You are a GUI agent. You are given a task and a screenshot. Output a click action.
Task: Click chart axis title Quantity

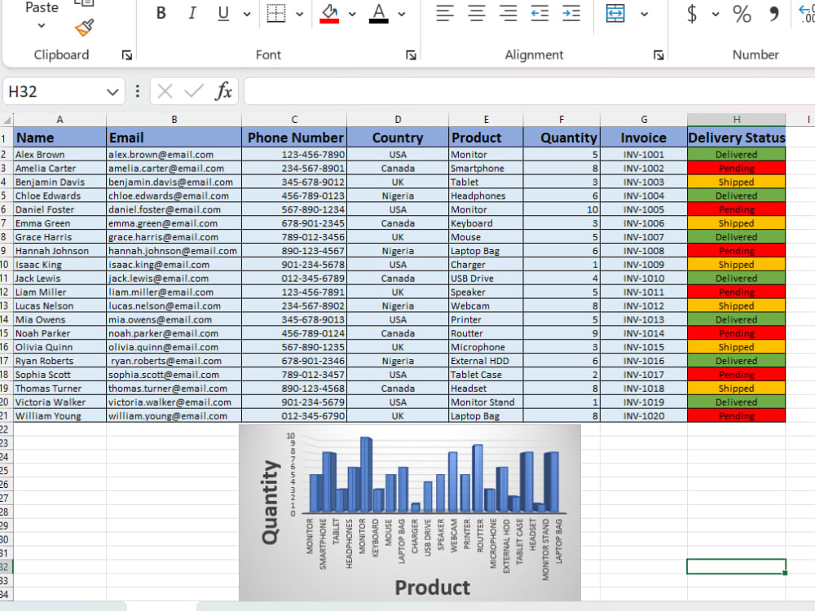coord(271,503)
